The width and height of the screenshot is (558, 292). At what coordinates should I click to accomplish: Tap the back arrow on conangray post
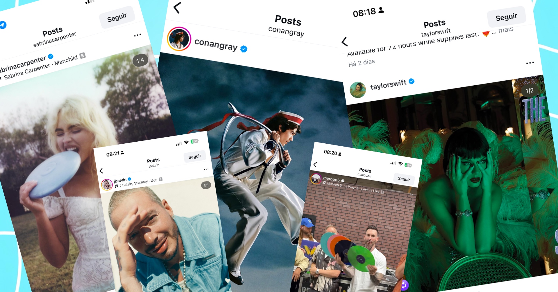(x=177, y=8)
